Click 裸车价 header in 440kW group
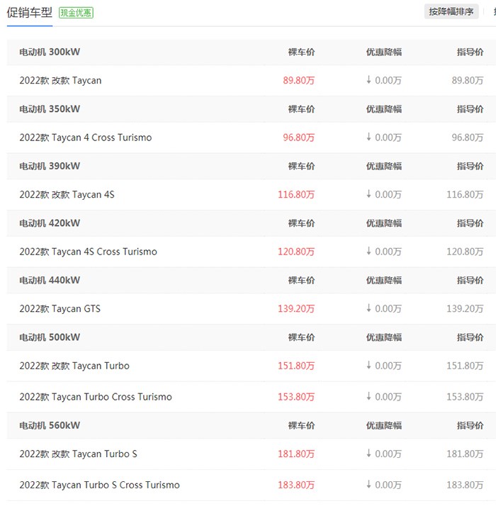Viewport: 496px width, 506px height. pos(301,281)
